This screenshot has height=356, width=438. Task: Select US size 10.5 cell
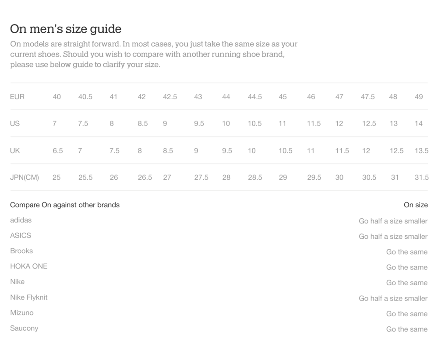(254, 124)
